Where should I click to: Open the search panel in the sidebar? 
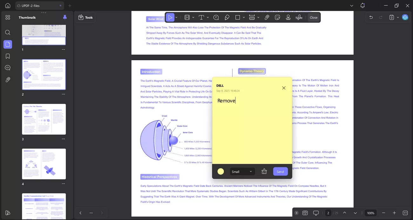[x=8, y=32]
